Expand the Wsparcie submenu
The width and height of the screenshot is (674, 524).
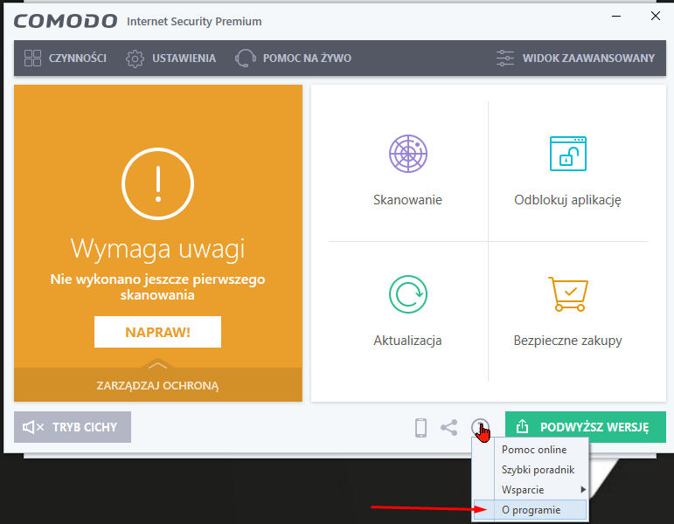pos(531,490)
